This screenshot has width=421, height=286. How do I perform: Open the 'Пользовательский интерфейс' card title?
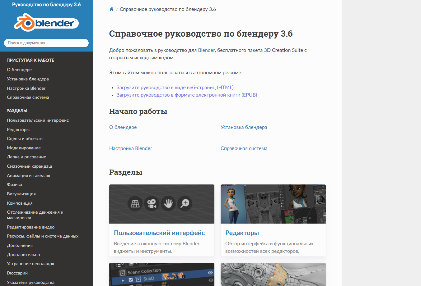point(159,233)
